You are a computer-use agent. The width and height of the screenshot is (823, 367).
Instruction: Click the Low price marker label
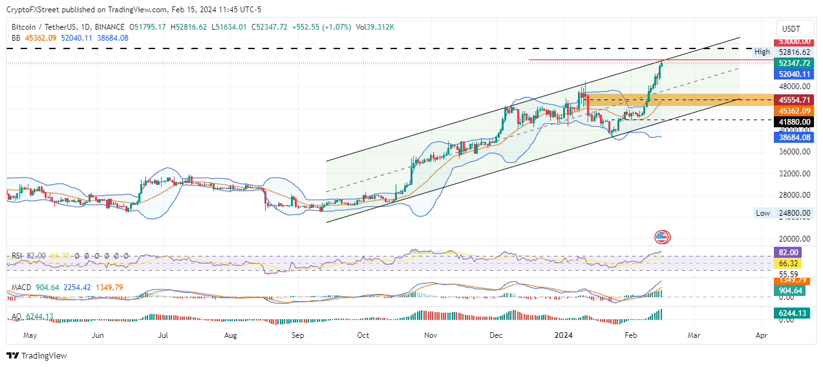coord(763,213)
